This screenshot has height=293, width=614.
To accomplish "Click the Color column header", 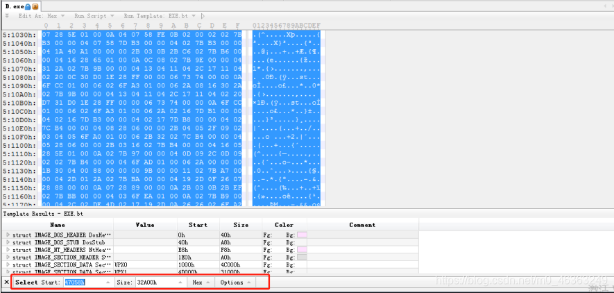I will click(x=284, y=225).
